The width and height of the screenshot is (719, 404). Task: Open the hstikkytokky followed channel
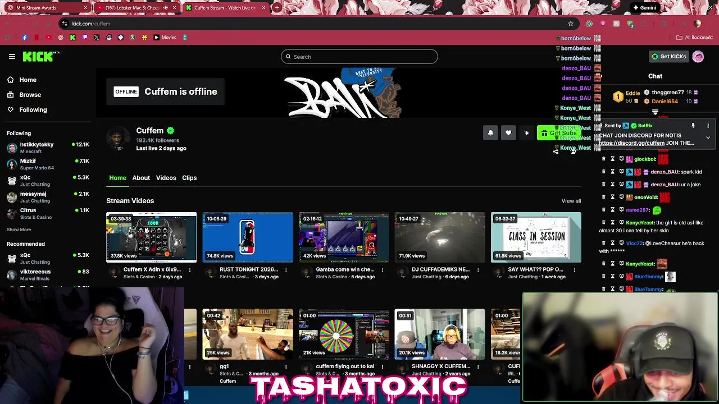48,148
